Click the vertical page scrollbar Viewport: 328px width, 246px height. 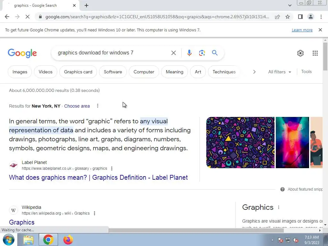325,56
